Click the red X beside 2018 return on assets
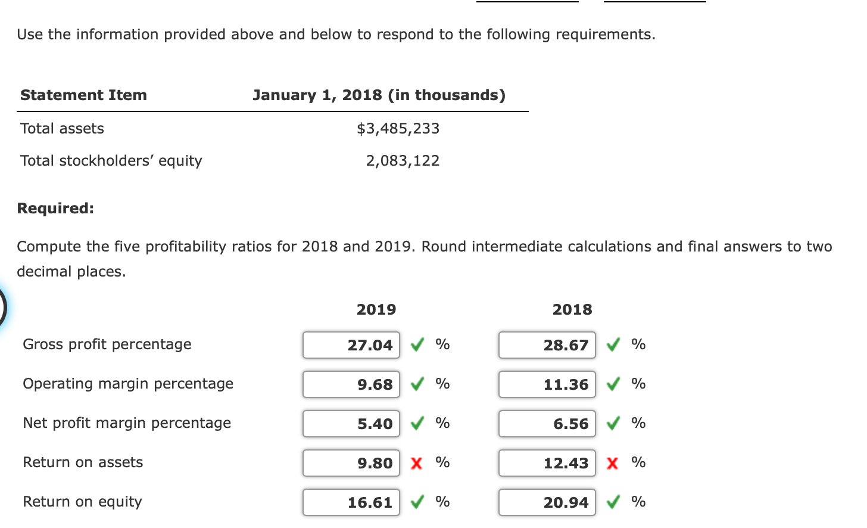 pos(612,463)
